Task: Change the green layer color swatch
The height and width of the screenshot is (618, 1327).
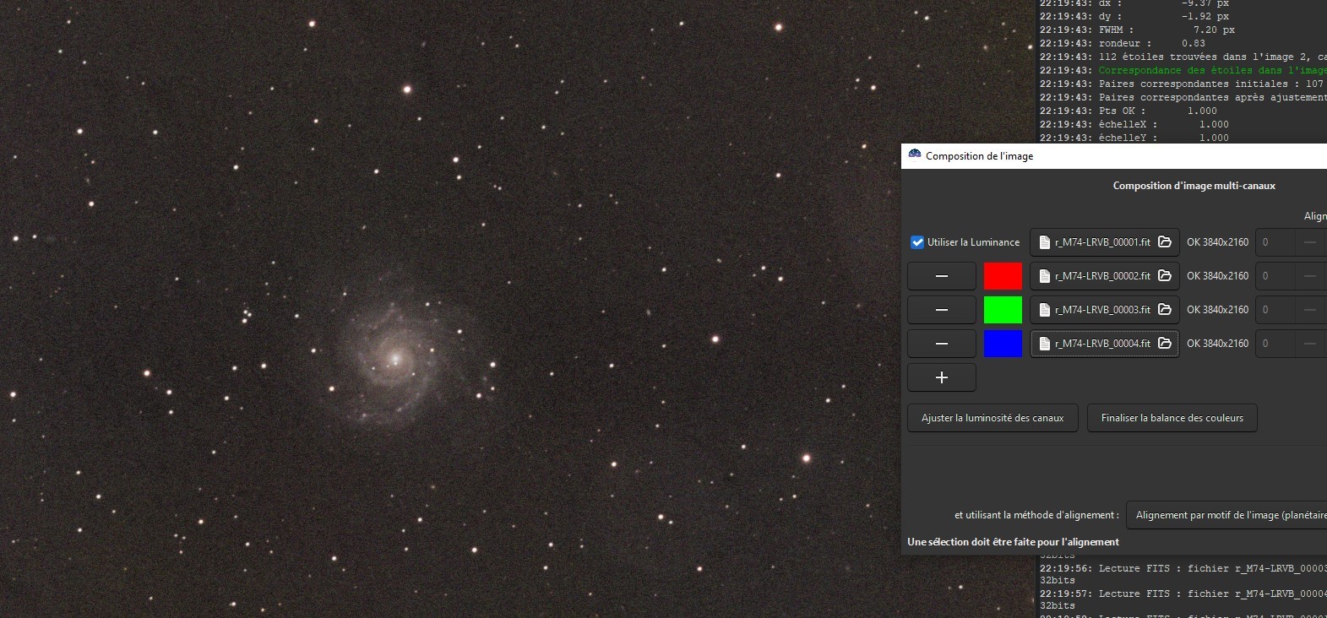Action: pyautogui.click(x=1003, y=310)
